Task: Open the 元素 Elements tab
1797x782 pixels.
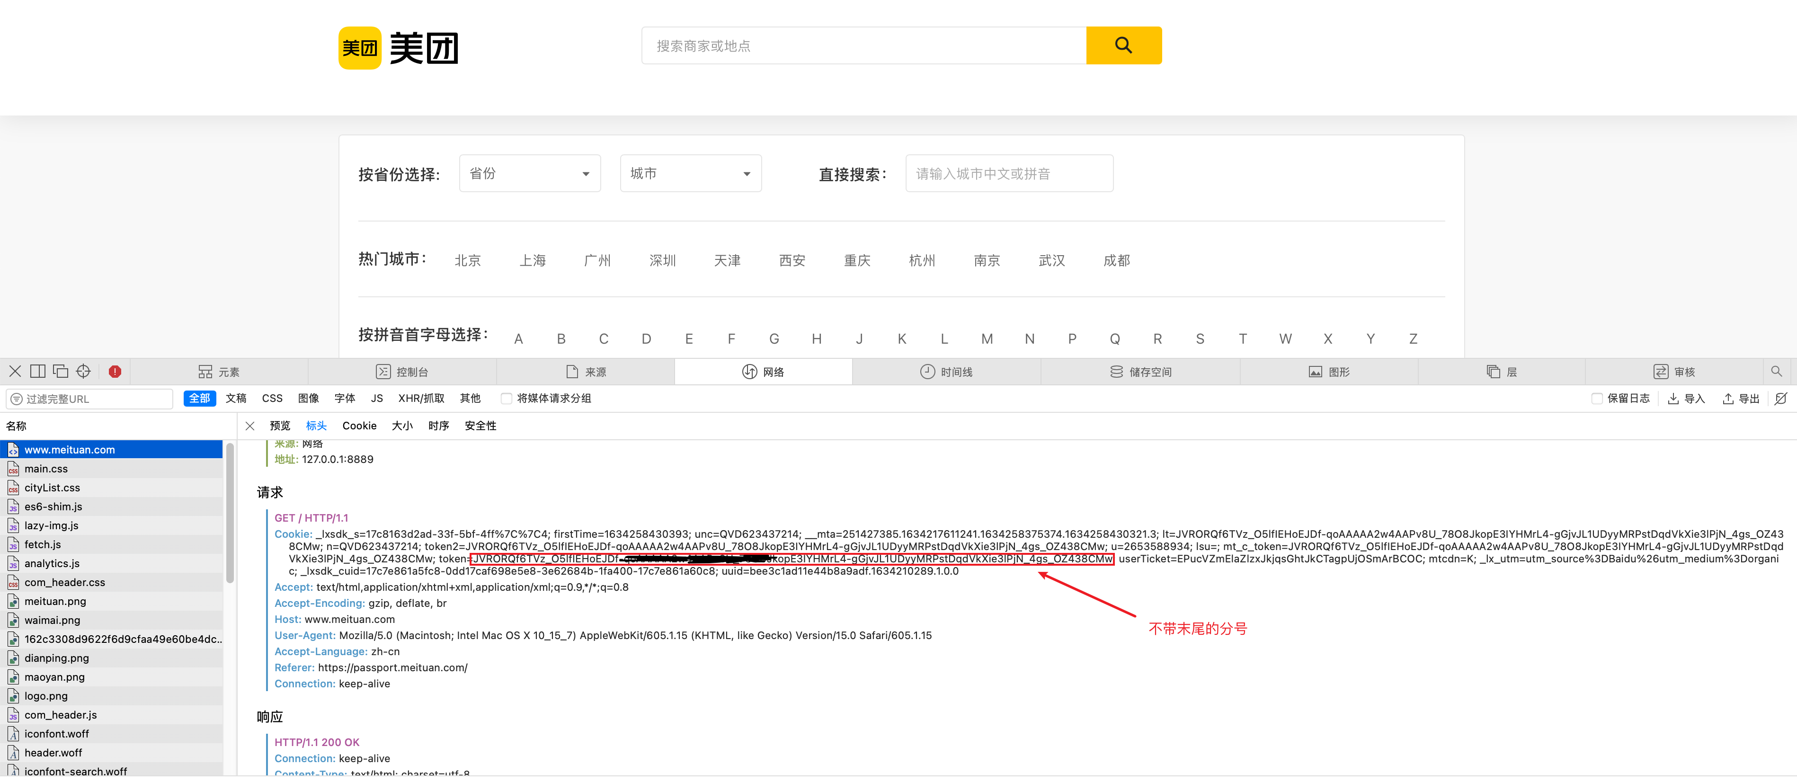Action: pyautogui.click(x=218, y=372)
